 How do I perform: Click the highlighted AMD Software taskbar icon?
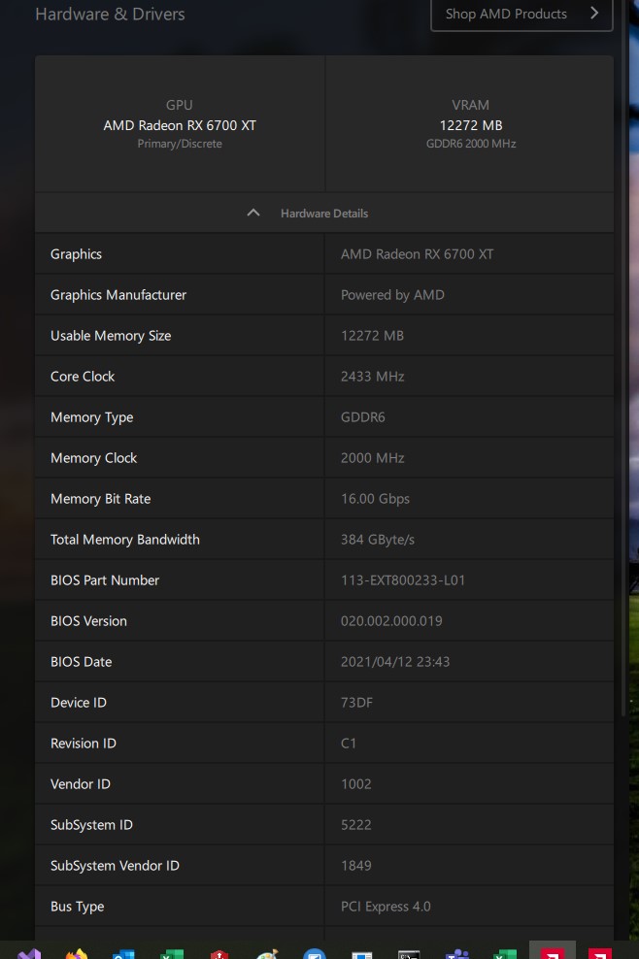553,951
